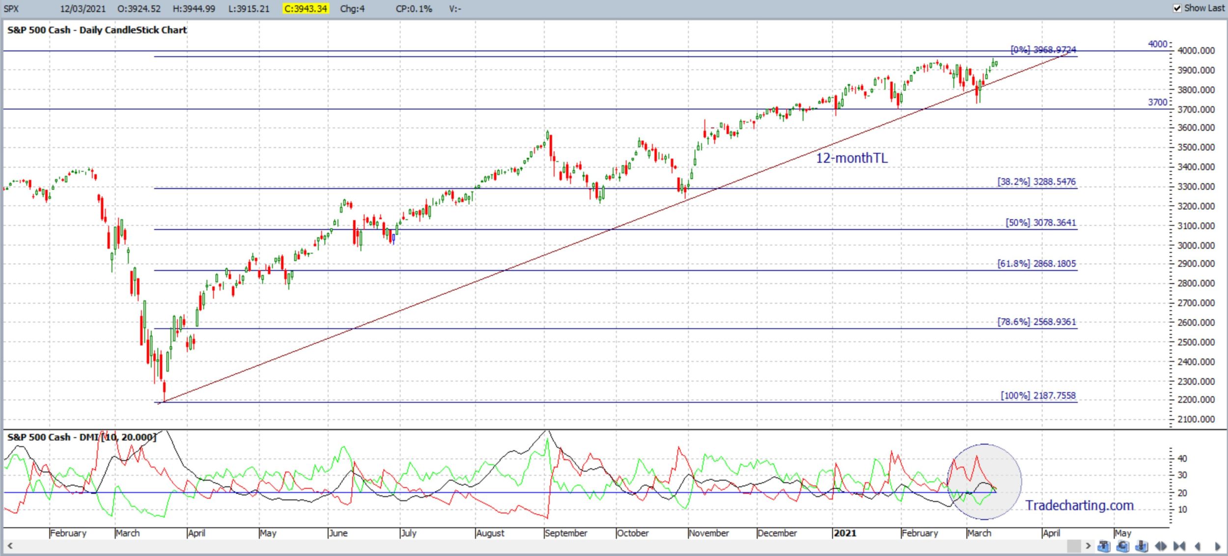The width and height of the screenshot is (1228, 556).
Task: Click the CP:0.1% value in header
Action: pos(414,8)
